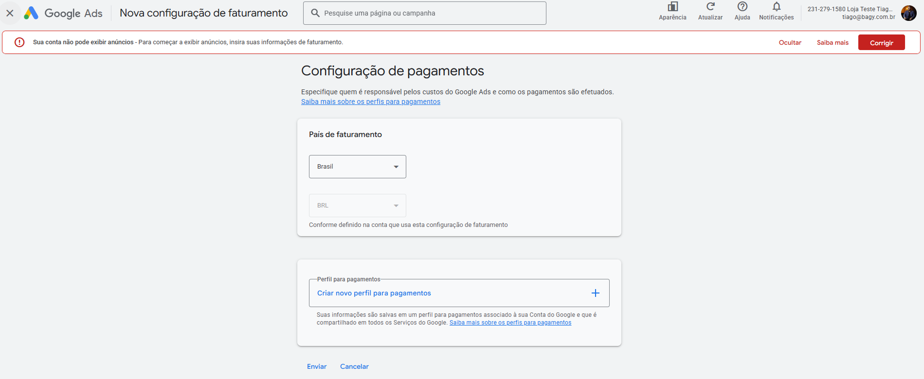Image resolution: width=924 pixels, height=379 pixels.
Task: Click Saiba mais in the alert banner
Action: coord(833,43)
